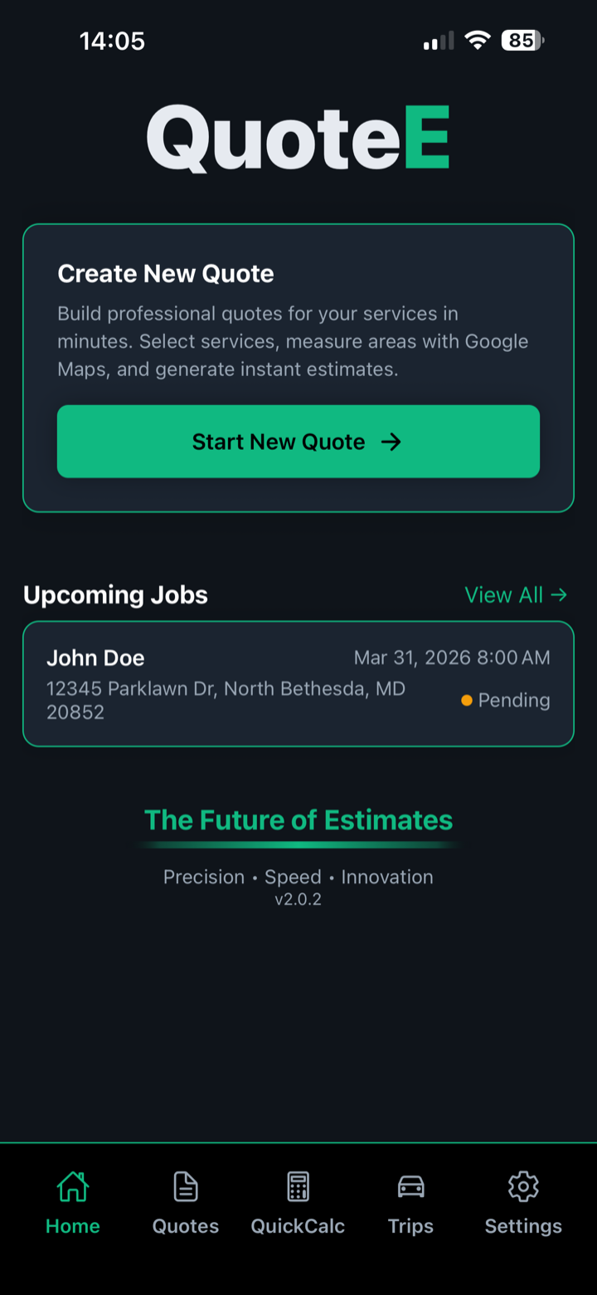This screenshot has width=597, height=1295.
Task: Tap the QuoteE logo title
Action: tap(298, 138)
